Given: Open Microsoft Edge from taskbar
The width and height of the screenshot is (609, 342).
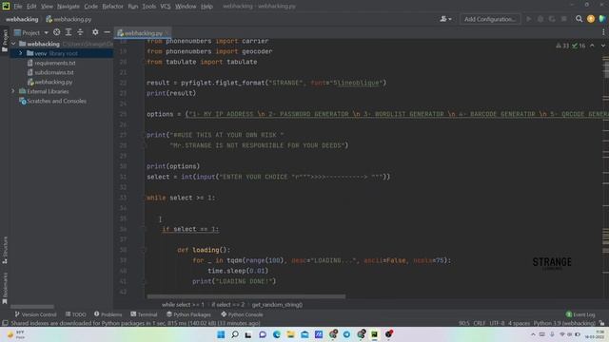Looking at the screenshot, I should tap(277, 334).
